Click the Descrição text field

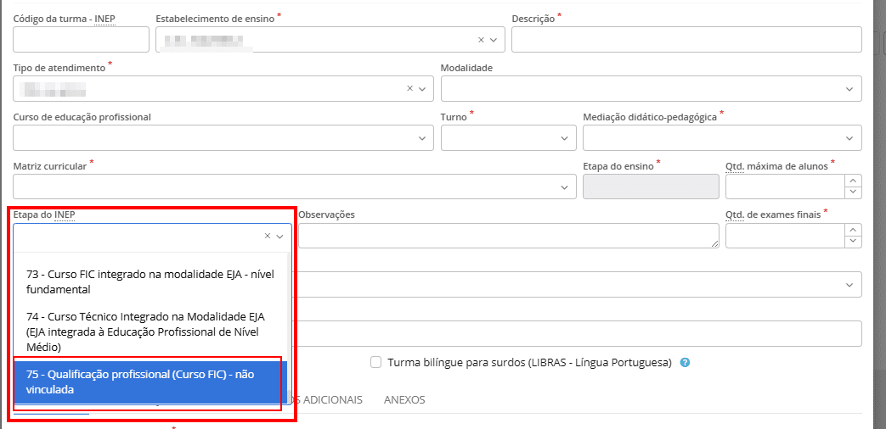click(686, 40)
